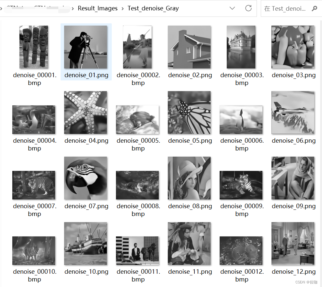
Task: Select denoise_00004.bmp birds thumbnail
Action: point(34,120)
